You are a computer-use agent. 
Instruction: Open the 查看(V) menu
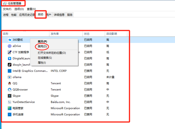31,9
